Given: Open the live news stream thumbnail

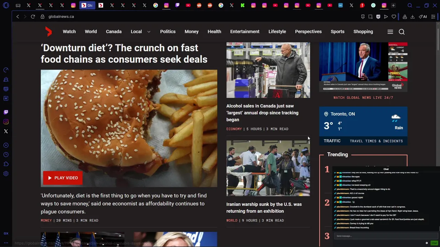Looking at the screenshot, I should tap(363, 67).
